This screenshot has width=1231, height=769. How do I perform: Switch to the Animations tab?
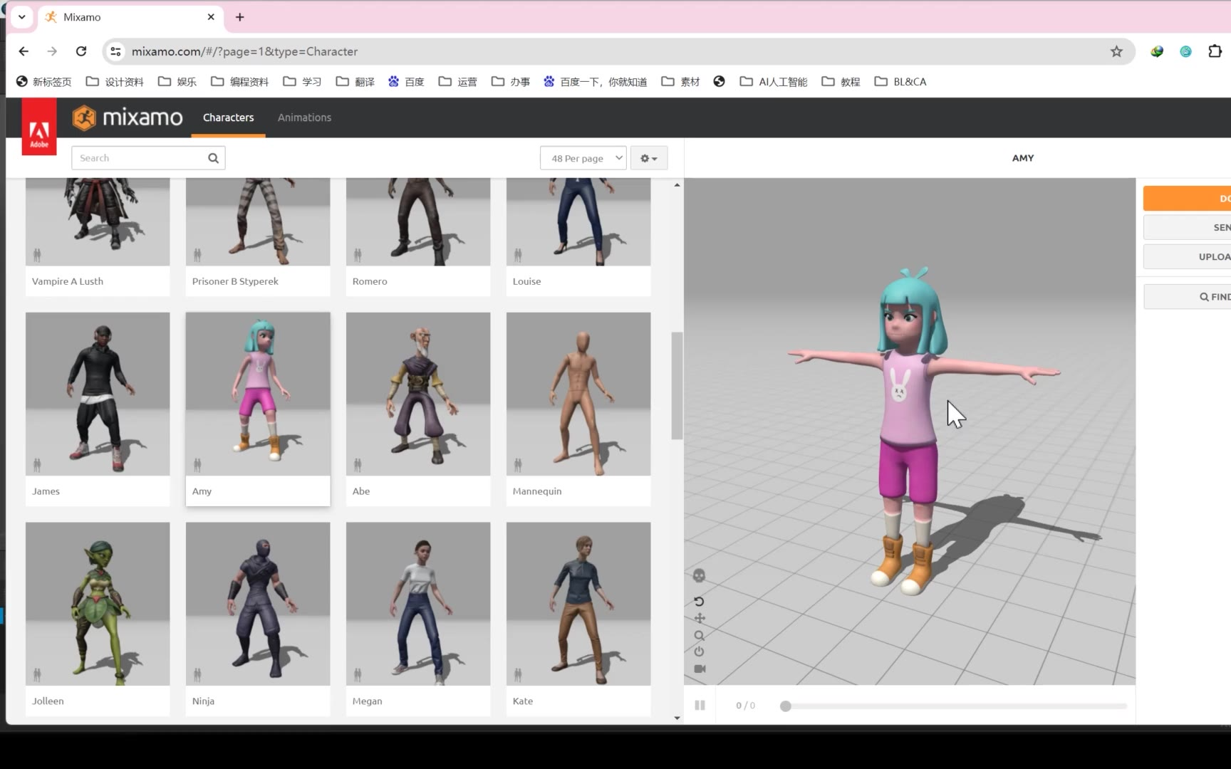click(x=304, y=117)
